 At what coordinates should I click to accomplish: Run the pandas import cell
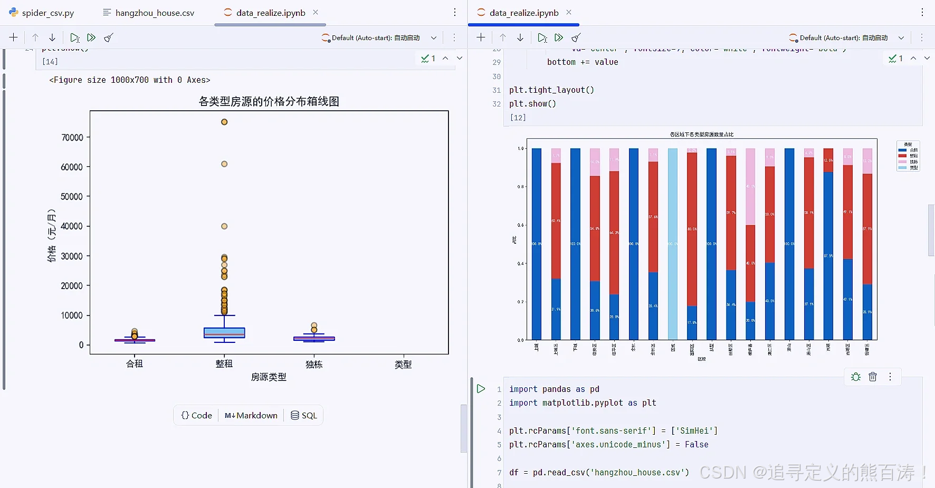pos(481,389)
